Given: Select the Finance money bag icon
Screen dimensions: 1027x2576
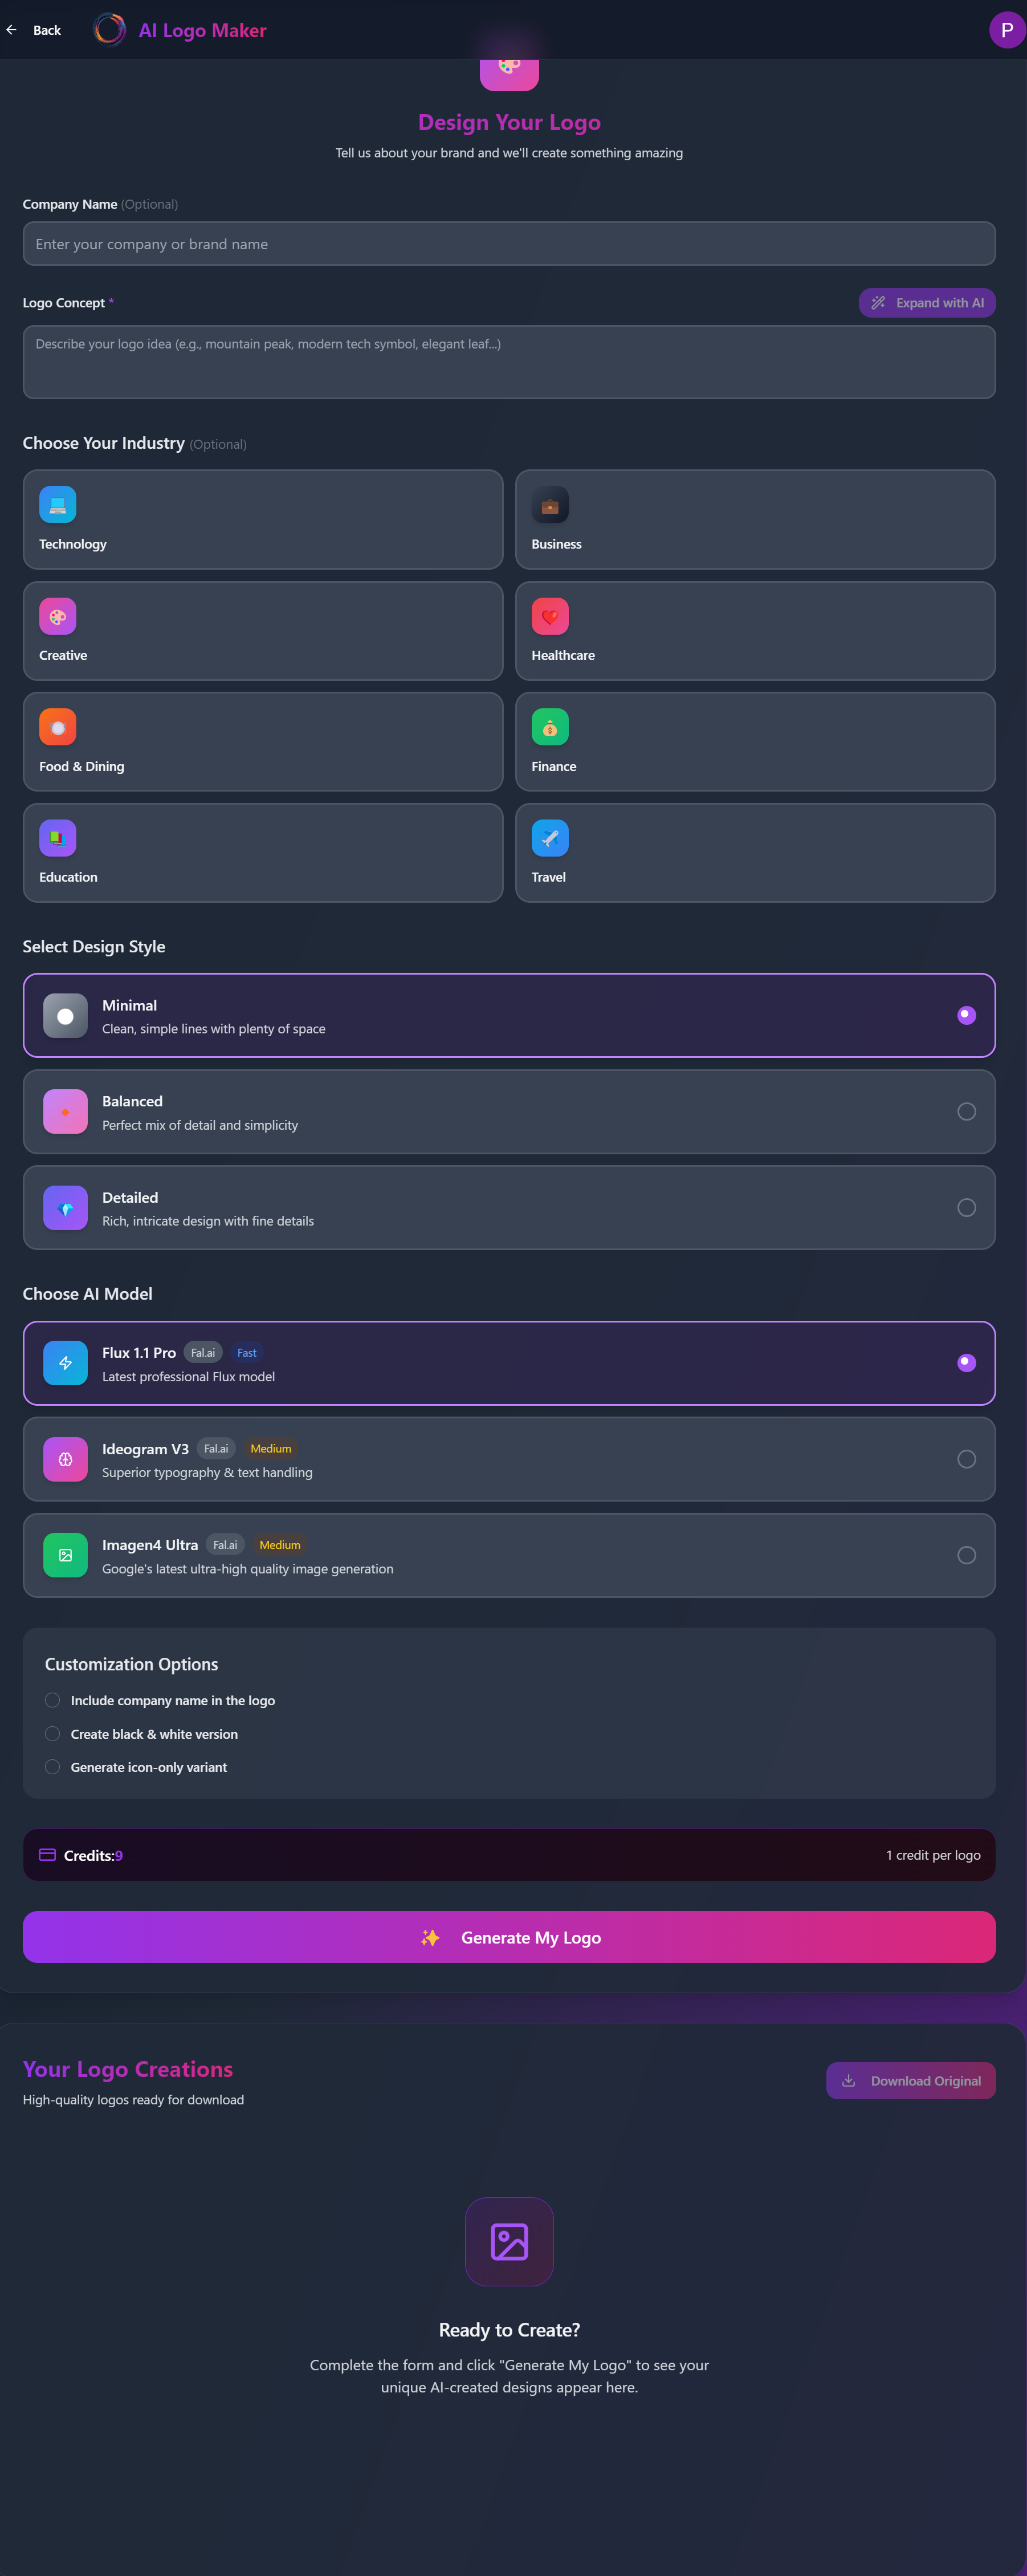Looking at the screenshot, I should pos(549,727).
